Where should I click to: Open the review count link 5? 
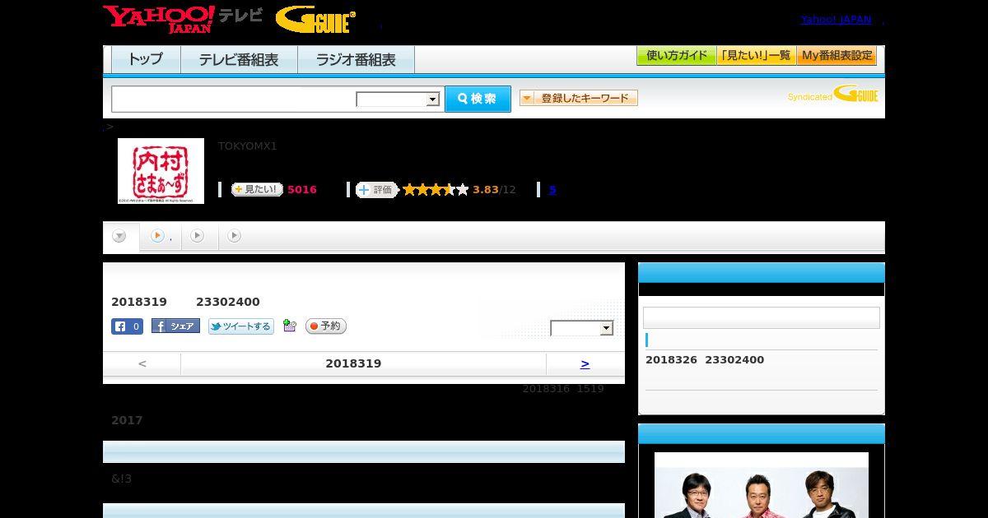[x=552, y=190]
